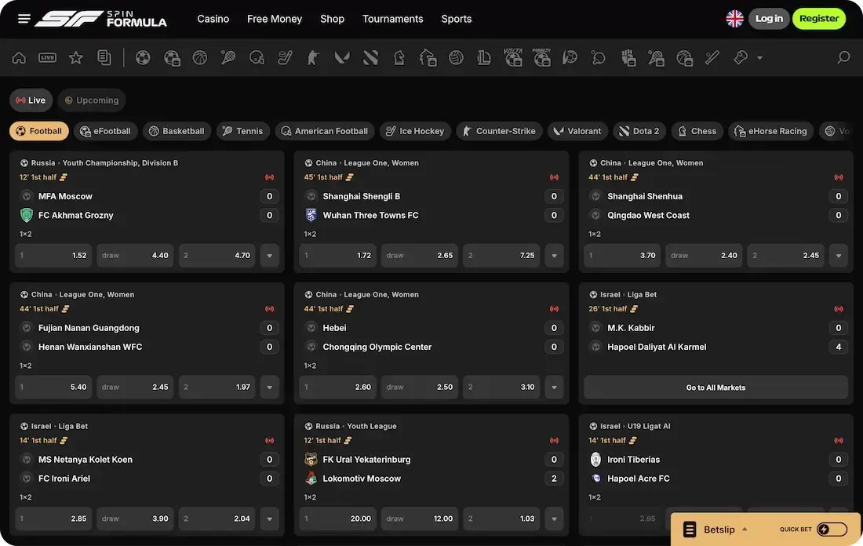The width and height of the screenshot is (863, 546).
Task: Expand markets for MFA Moscow match
Action: tap(269, 256)
